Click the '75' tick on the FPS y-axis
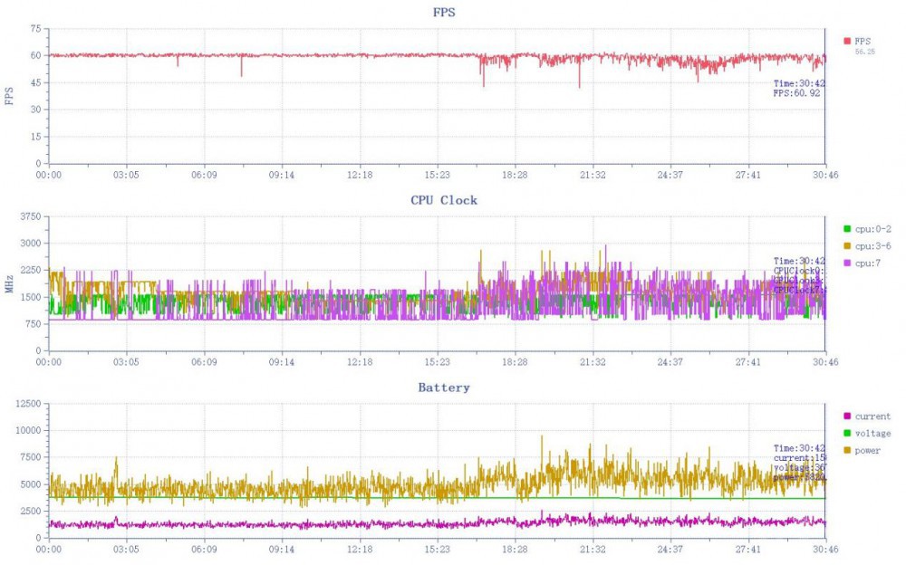906x565 pixels. pyautogui.click(x=36, y=29)
